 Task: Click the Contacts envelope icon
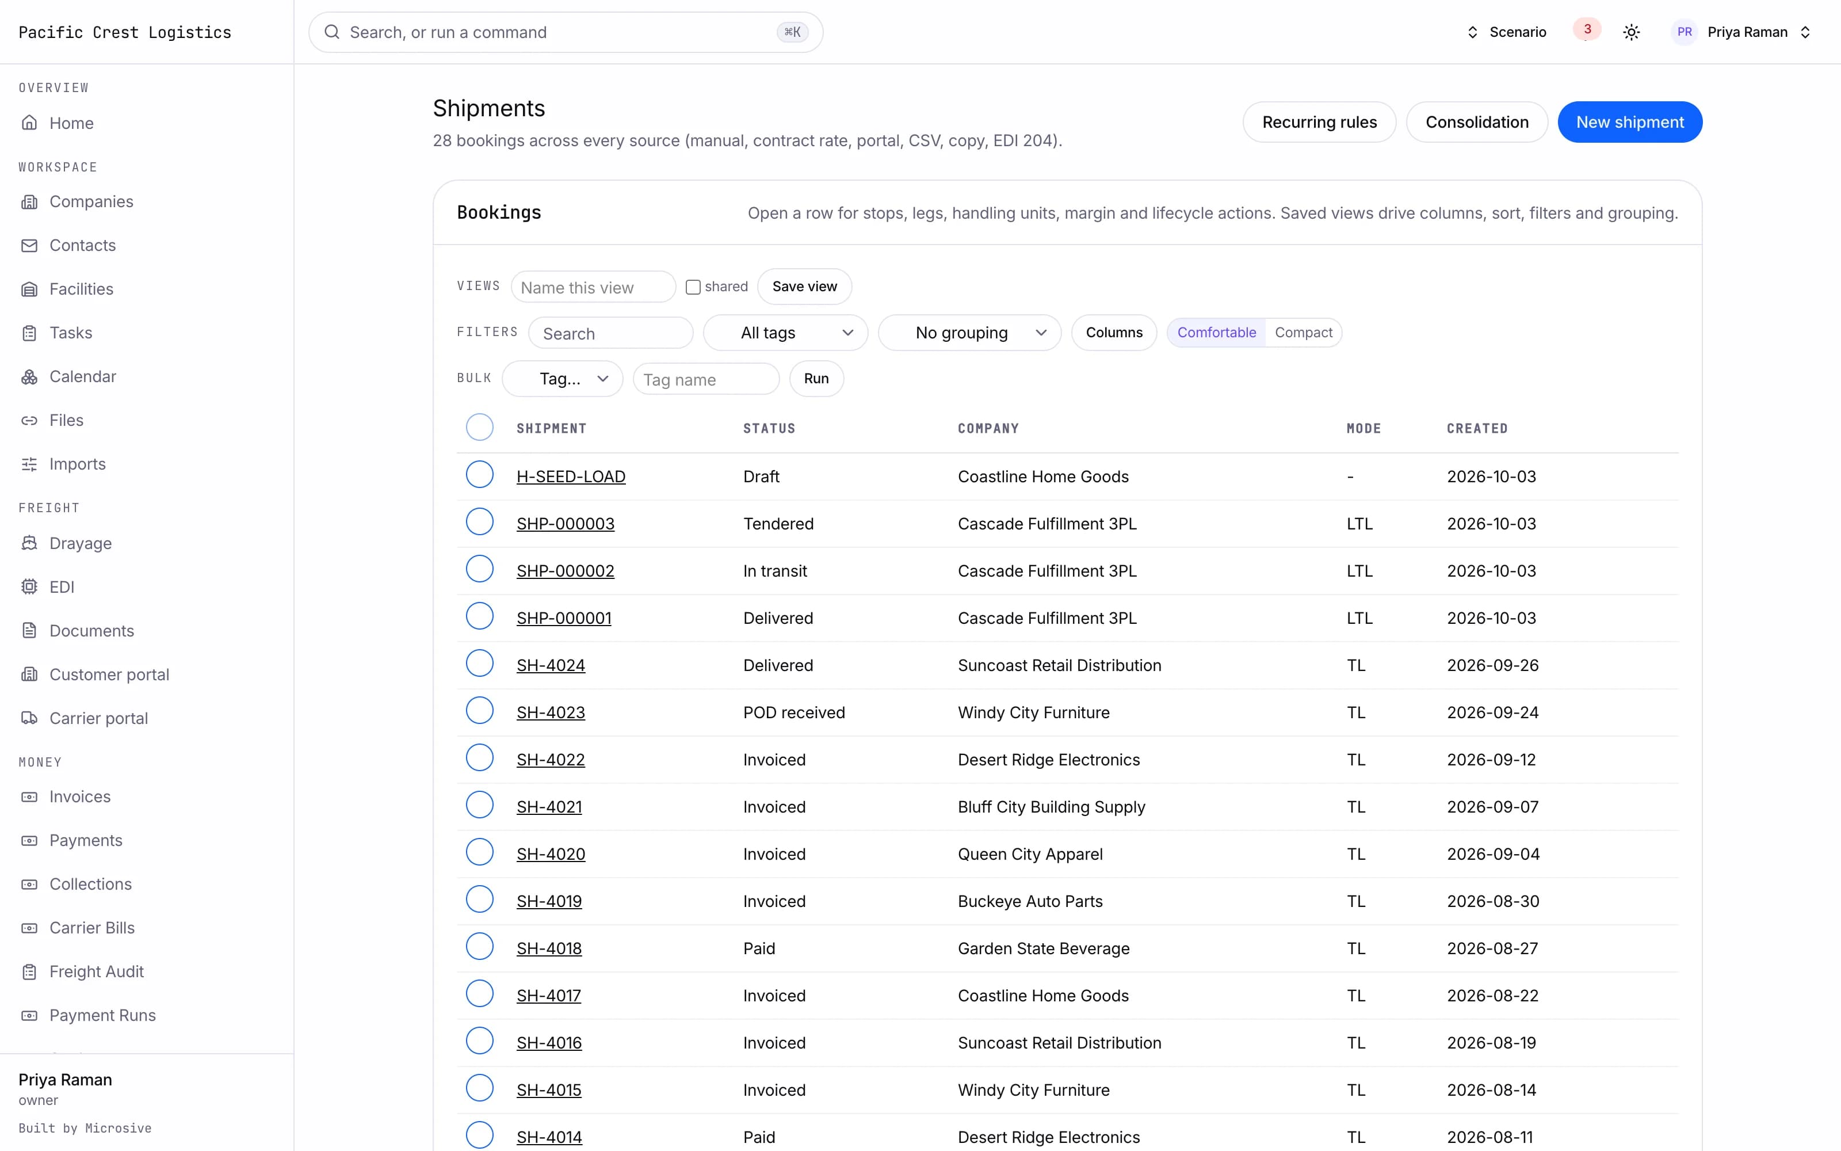[x=29, y=245]
